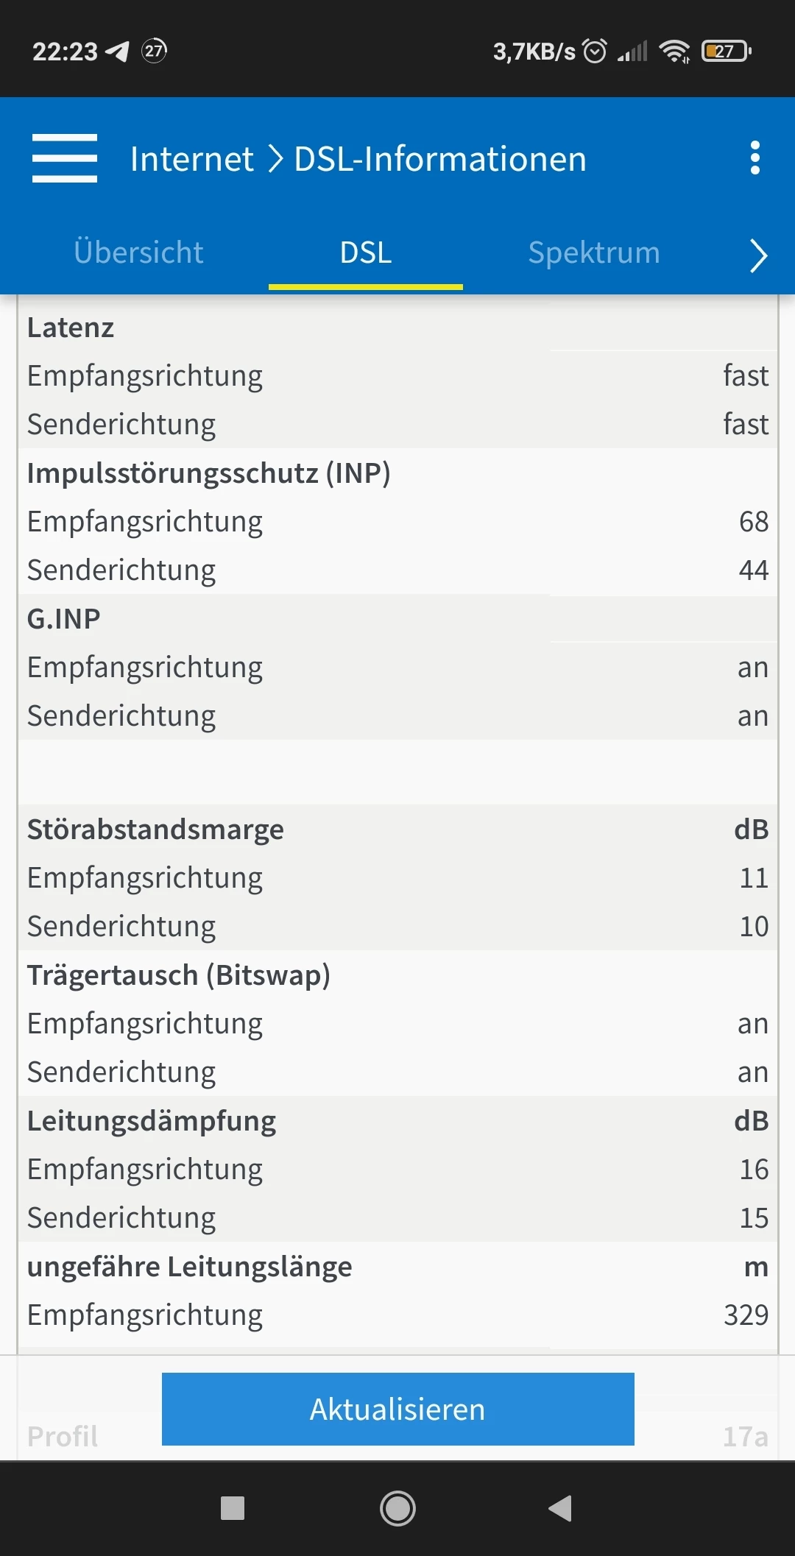Viewport: 795px width, 1556px height.
Task: Open the three-dot overflow menu
Action: [x=755, y=158]
